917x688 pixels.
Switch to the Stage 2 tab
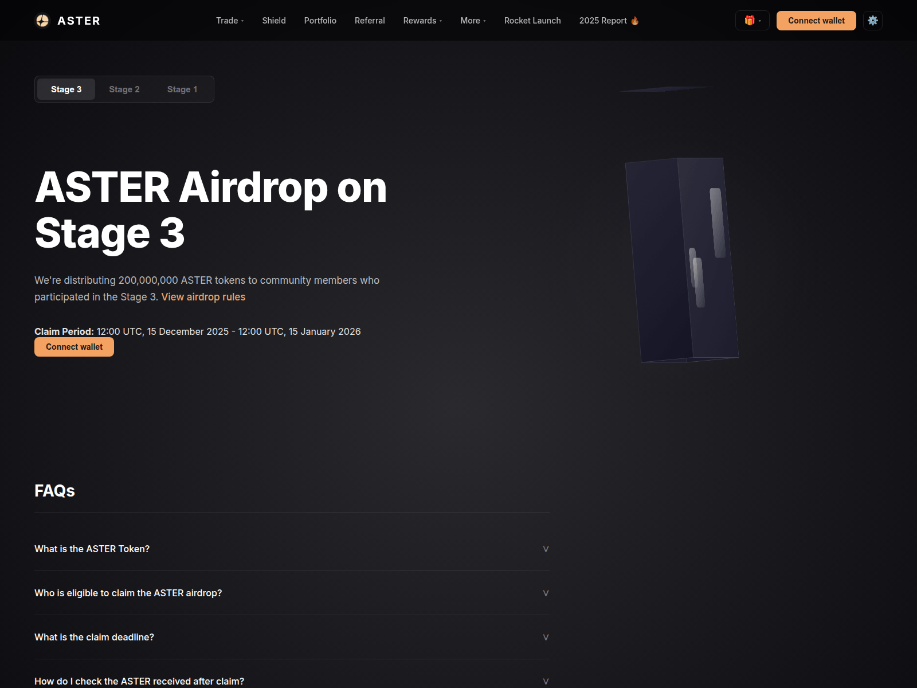[124, 89]
